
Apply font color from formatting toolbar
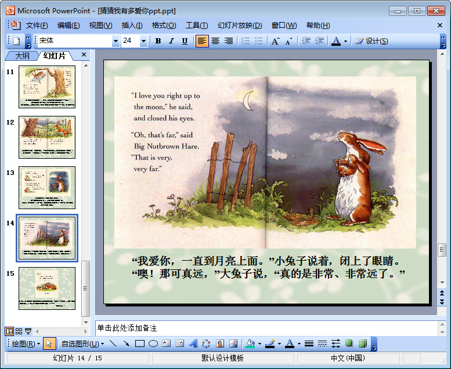(x=336, y=41)
